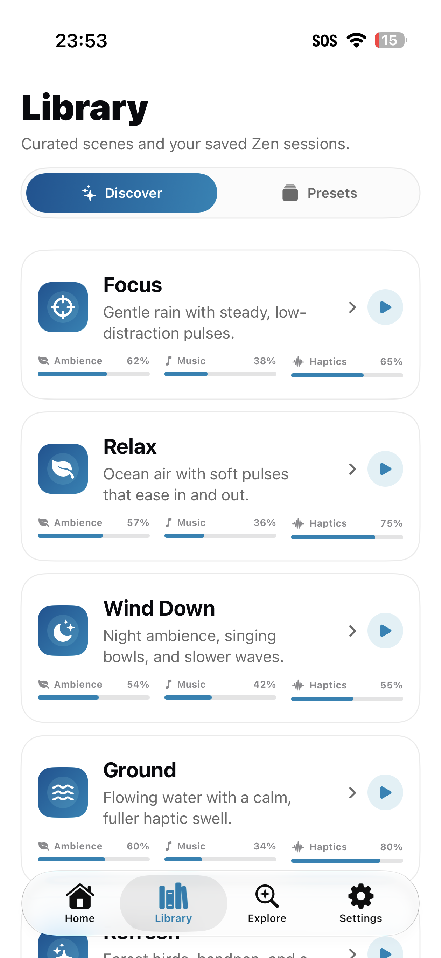Tap the Relax leaf icon

pos(63,469)
